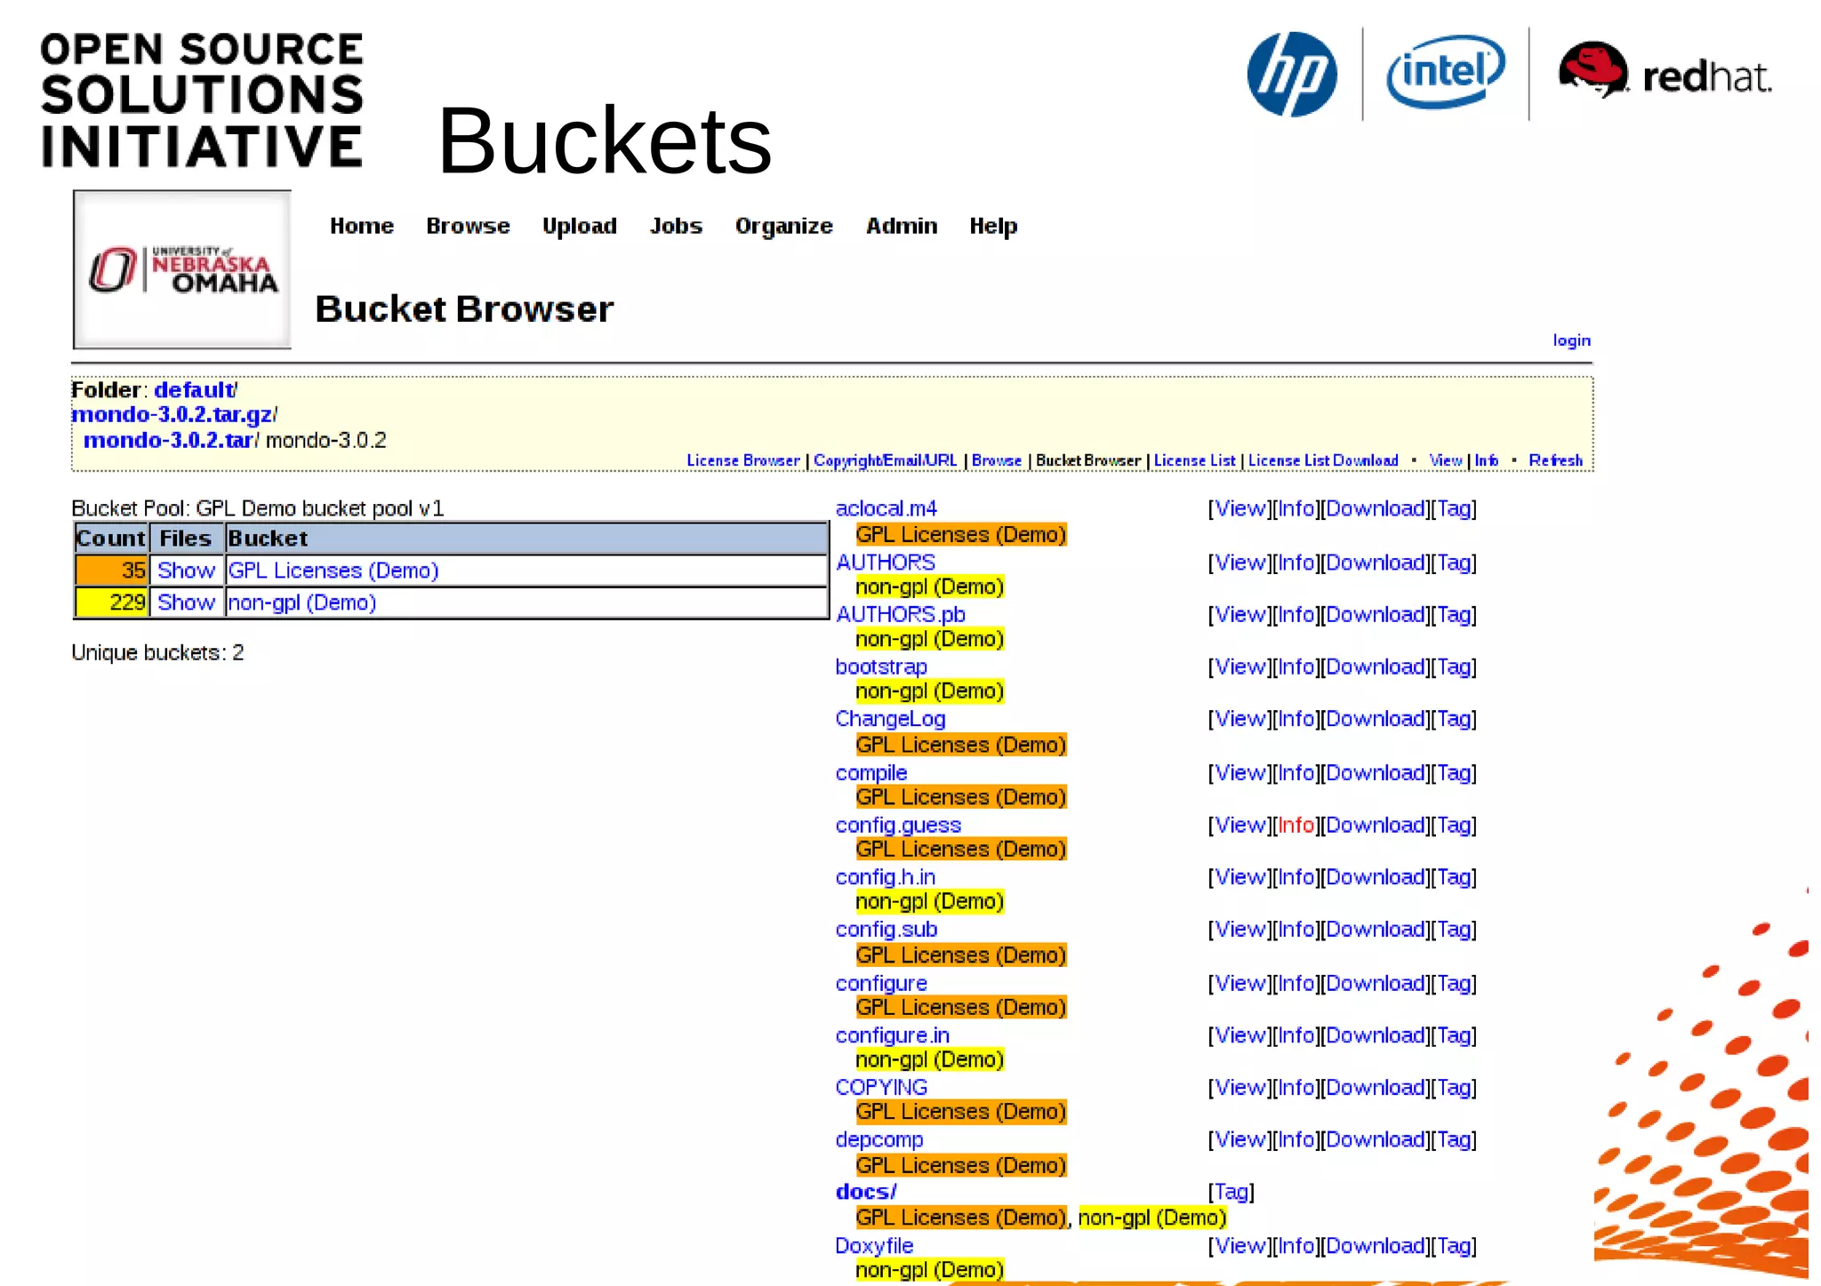Open the Upload menu
Screen dimensions: 1821x1286
(579, 226)
